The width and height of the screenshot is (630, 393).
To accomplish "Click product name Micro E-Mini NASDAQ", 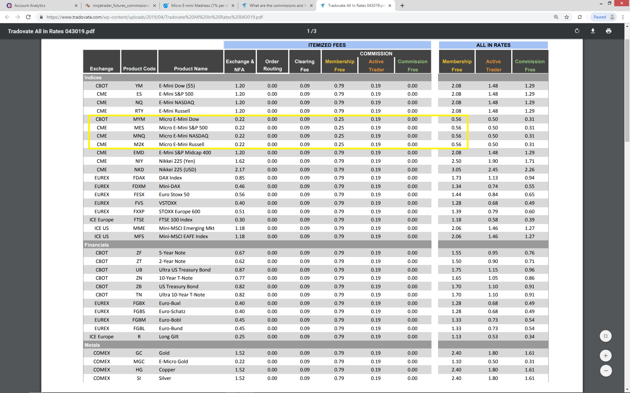I will click(184, 136).
